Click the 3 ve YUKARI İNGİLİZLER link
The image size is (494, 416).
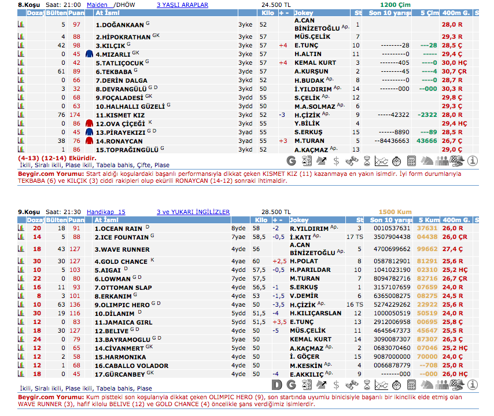193,212
